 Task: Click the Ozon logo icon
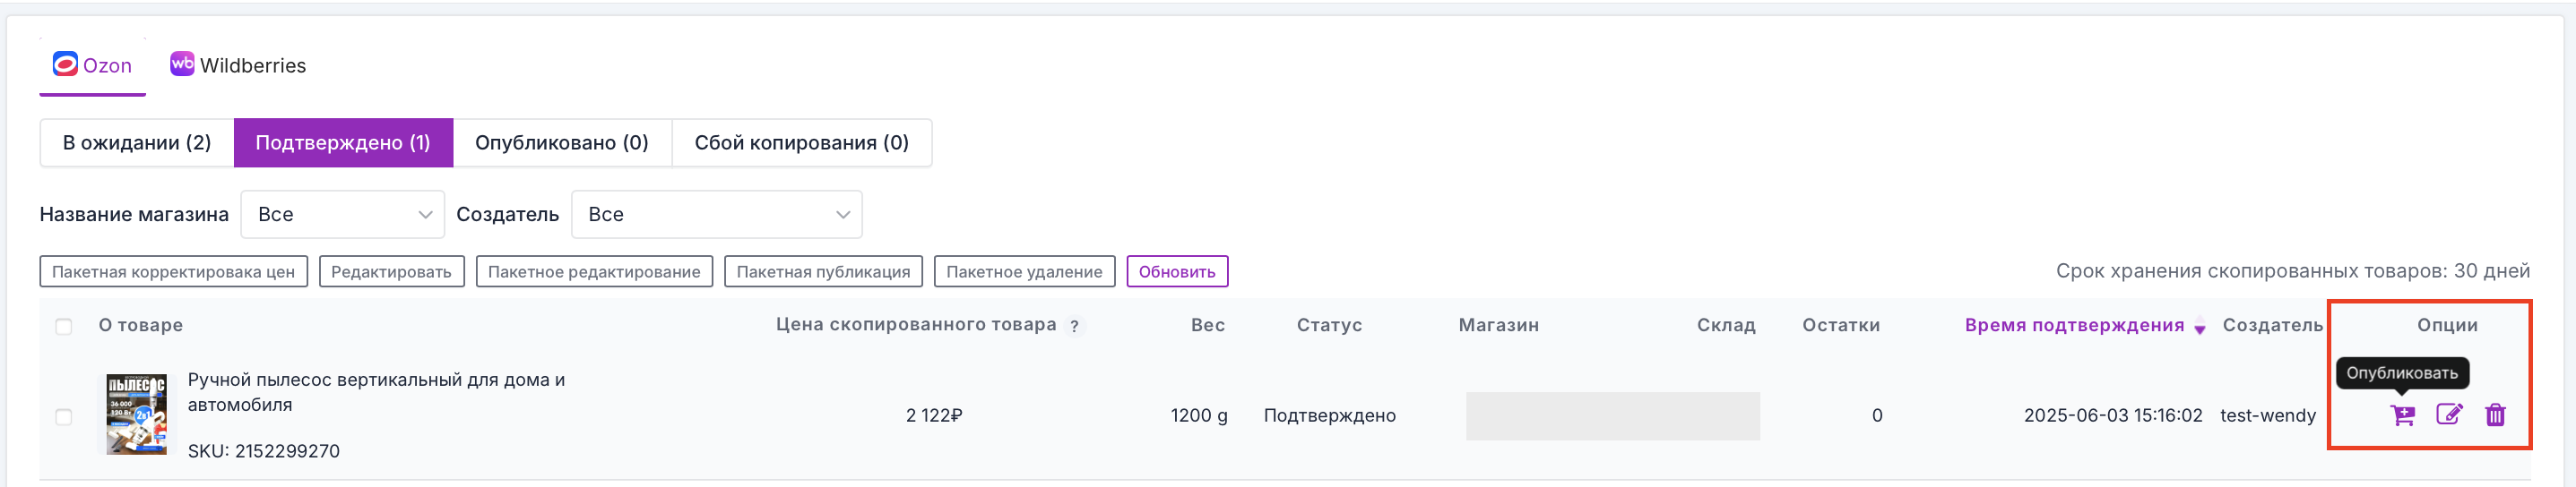pyautogui.click(x=65, y=64)
